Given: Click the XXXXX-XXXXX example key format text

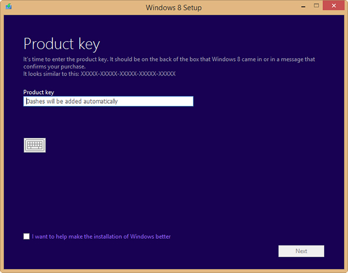Looking at the screenshot, I should click(x=128, y=74).
